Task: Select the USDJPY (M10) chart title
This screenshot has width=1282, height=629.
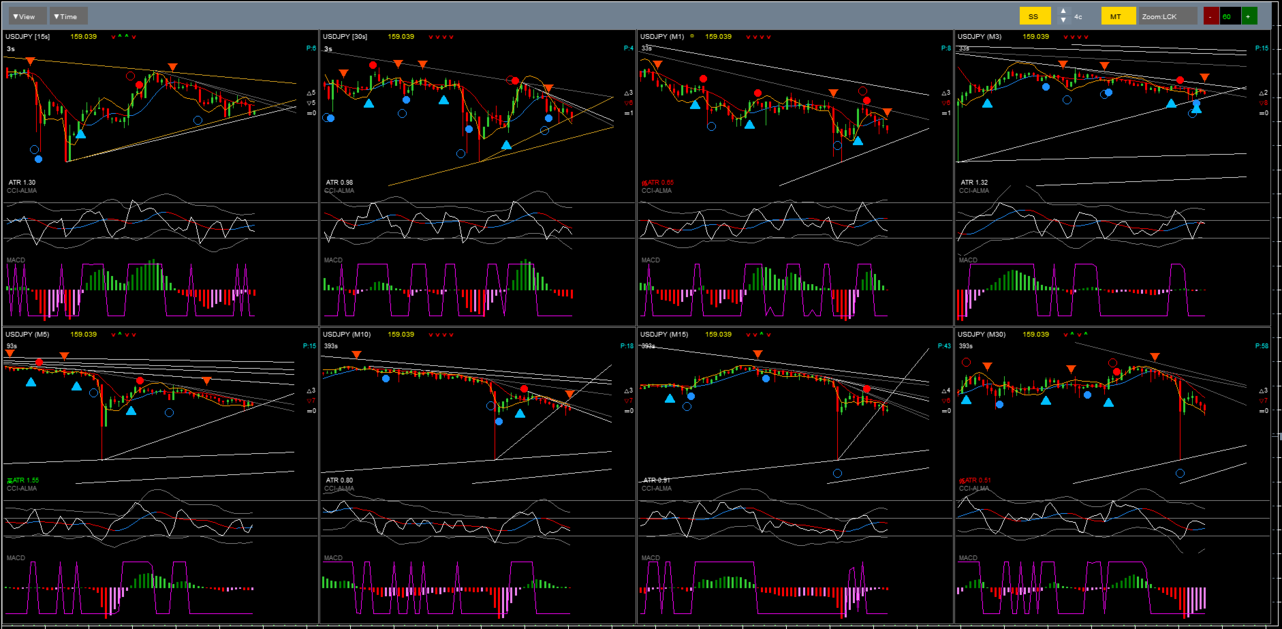Action: click(347, 335)
